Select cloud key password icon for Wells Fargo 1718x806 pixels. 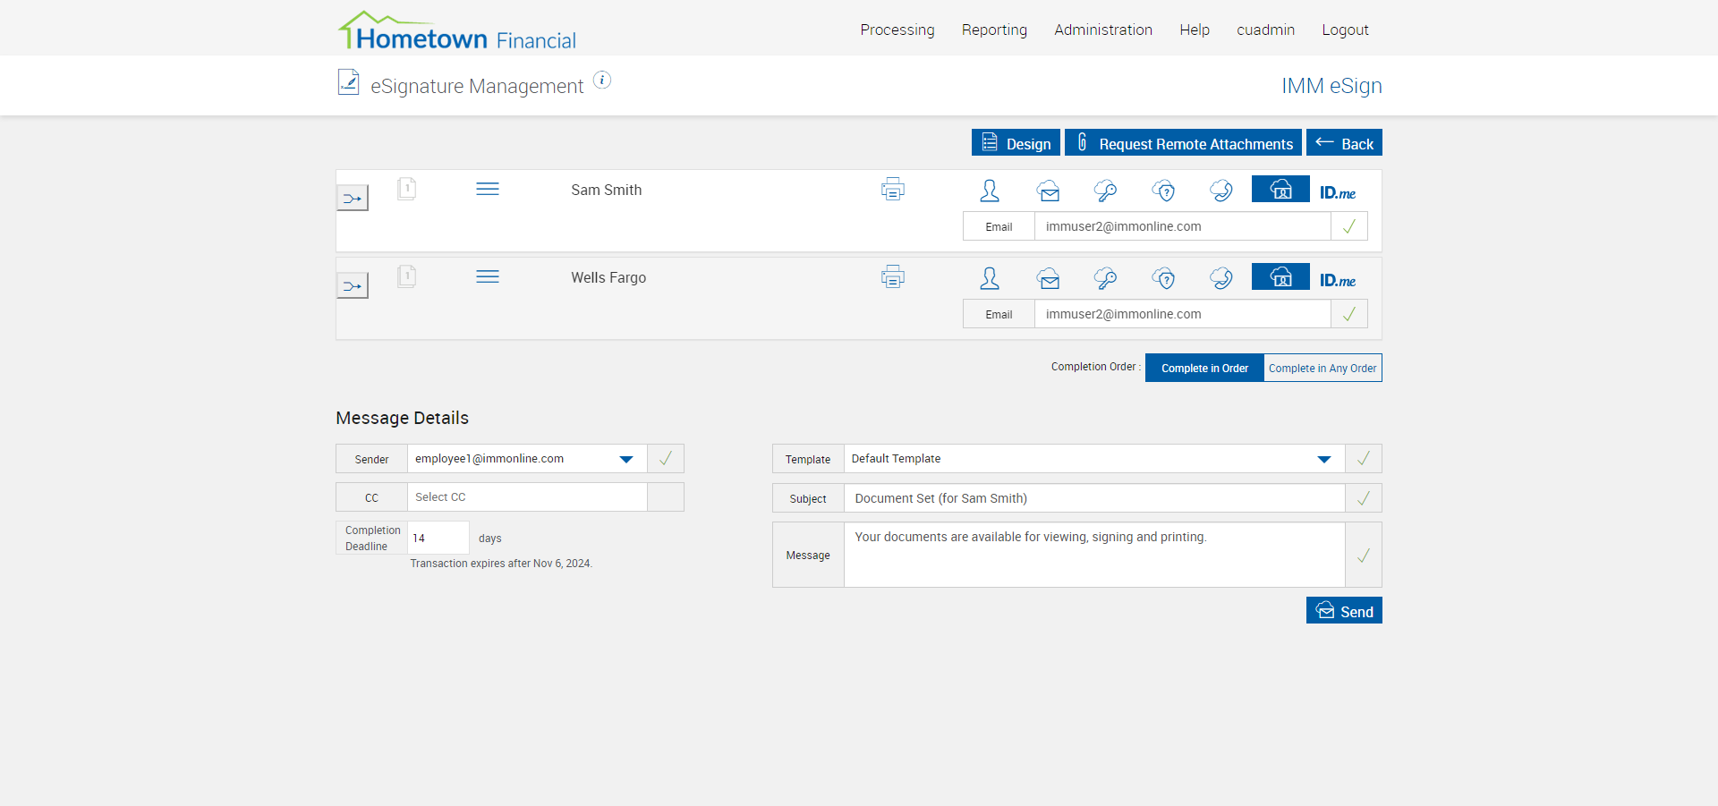[1106, 278]
